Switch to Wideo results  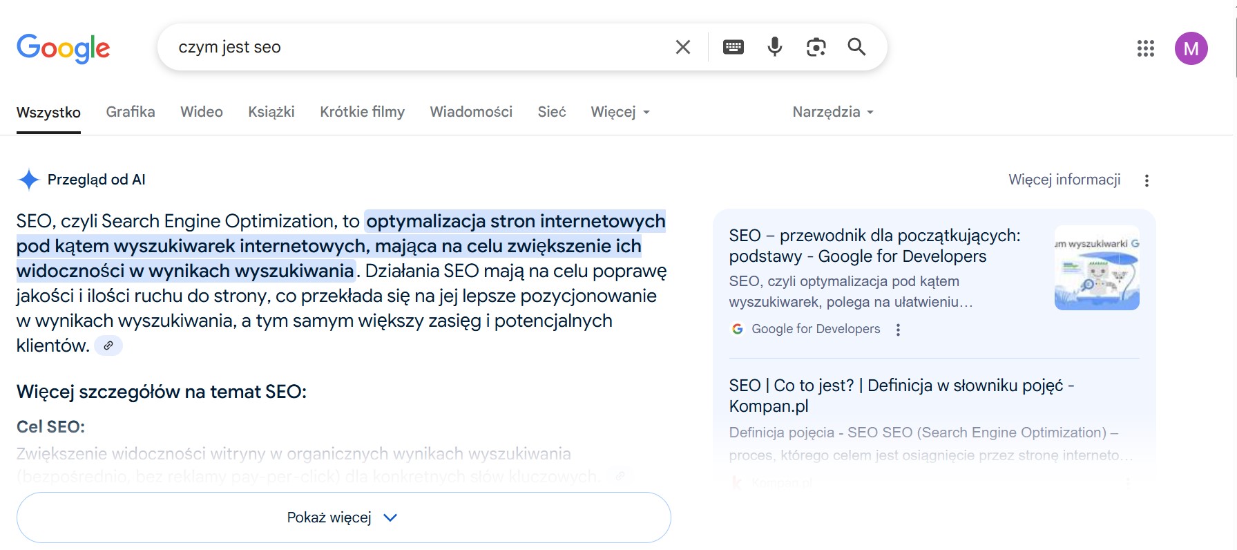tap(202, 112)
